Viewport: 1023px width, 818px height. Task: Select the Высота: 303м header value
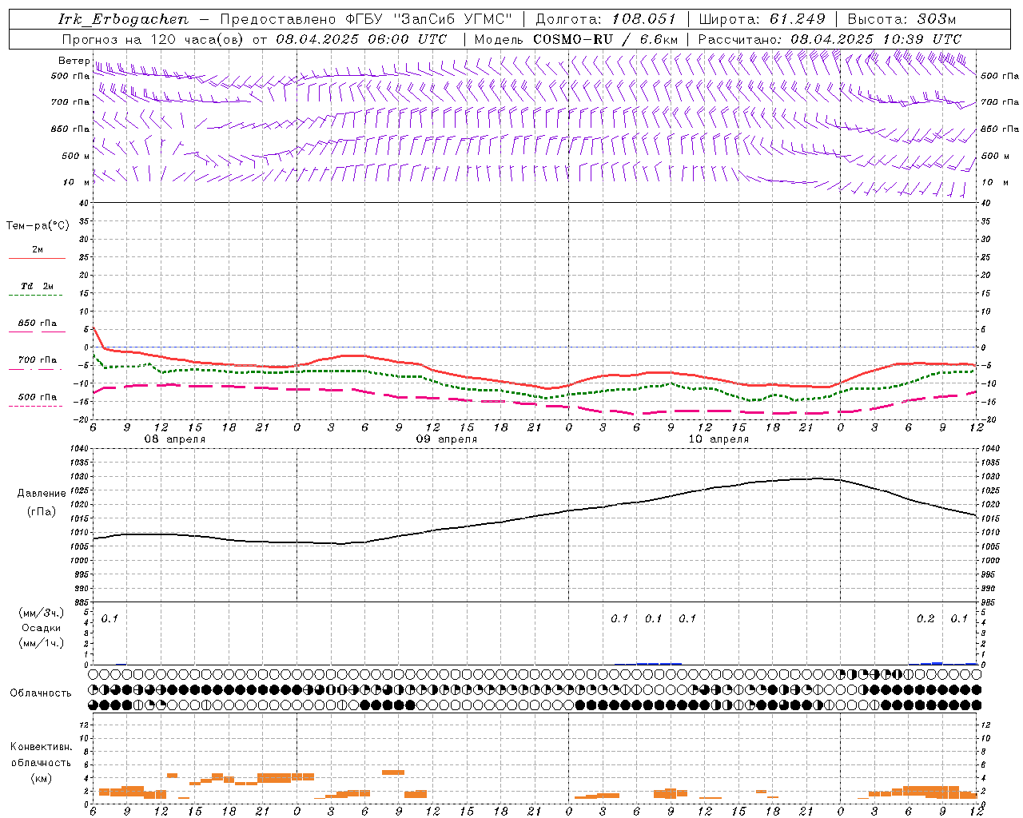902,19
